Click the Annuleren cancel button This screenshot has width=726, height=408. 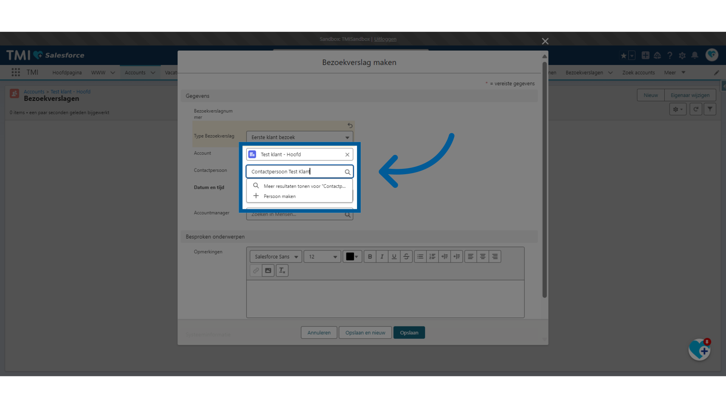[318, 332]
